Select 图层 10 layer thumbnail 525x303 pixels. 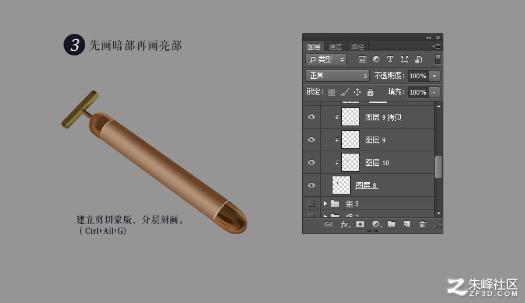351,162
